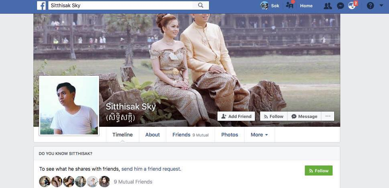Toggle the green Follow button

(319, 171)
